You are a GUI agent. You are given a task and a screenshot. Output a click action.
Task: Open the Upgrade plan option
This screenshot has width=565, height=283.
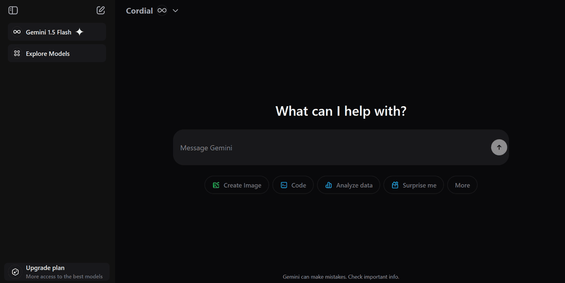click(x=57, y=272)
